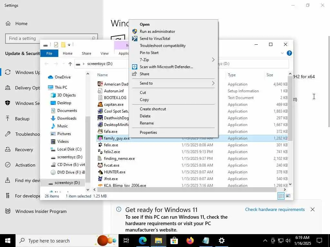The height and width of the screenshot is (247, 330).
Task: Click the file list horizontal scrollbar
Action: point(187,190)
